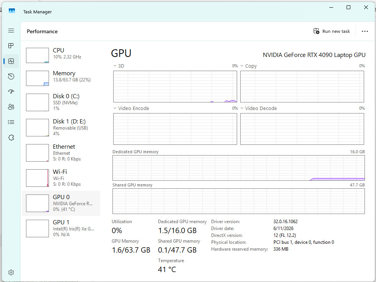376x282 pixels.
Task: Open the hamburger navigation menu
Action: click(x=11, y=31)
